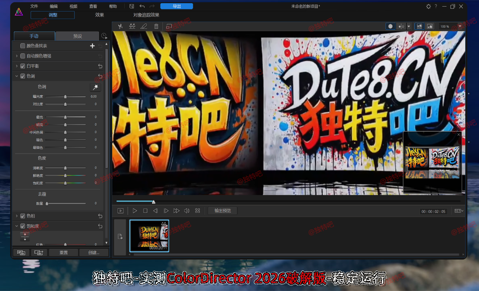
Task: Click the scene detection tool icon
Action: tap(132, 27)
